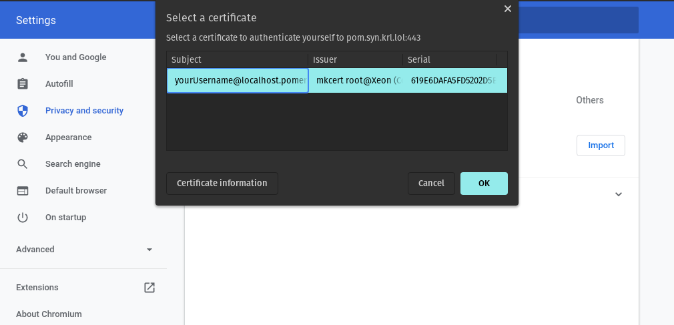Screen dimensions: 674x325
Task: Click the Privacy and security shield icon
Action: click(x=23, y=111)
